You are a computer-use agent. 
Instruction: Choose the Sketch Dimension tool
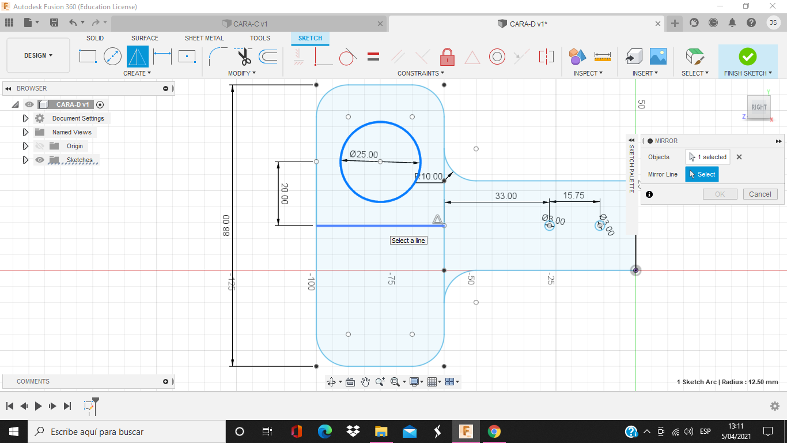click(162, 57)
